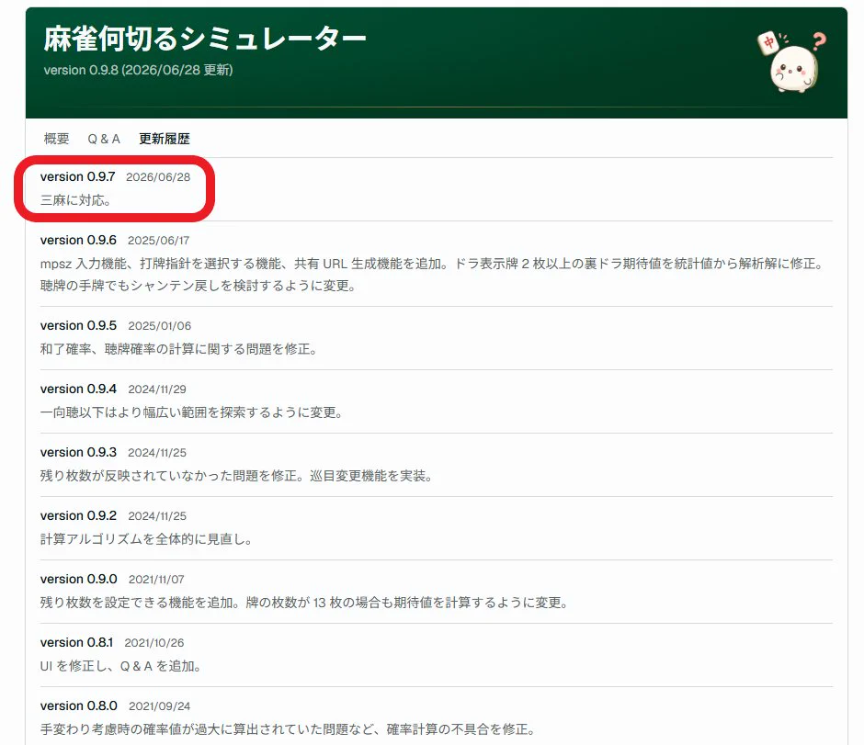This screenshot has height=745, width=864.
Task: Click the text 三麻に対応。
Action: point(75,200)
